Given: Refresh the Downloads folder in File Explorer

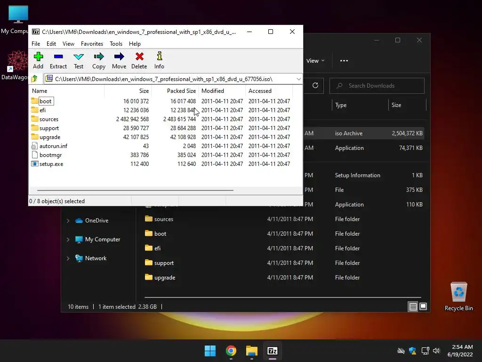Looking at the screenshot, I should coord(315,85).
